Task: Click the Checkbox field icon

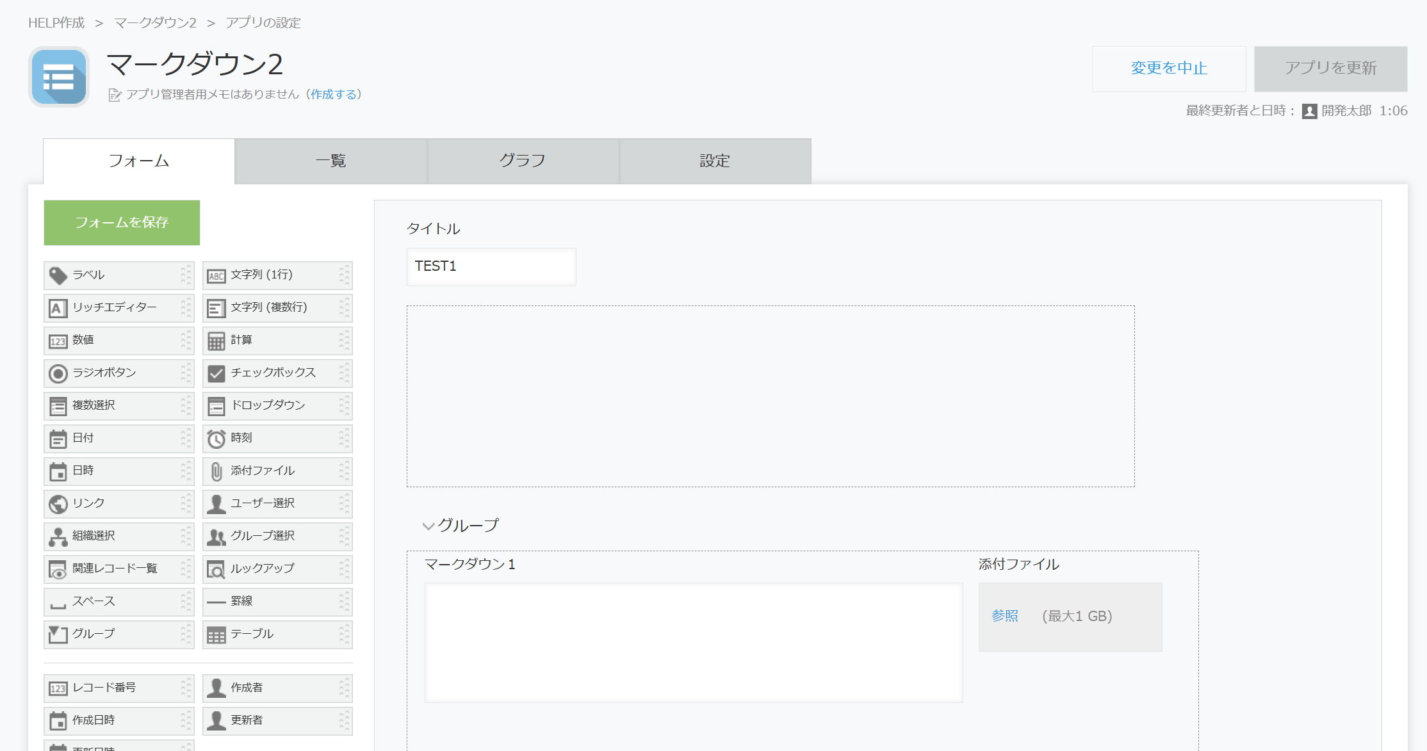Action: pyautogui.click(x=216, y=374)
